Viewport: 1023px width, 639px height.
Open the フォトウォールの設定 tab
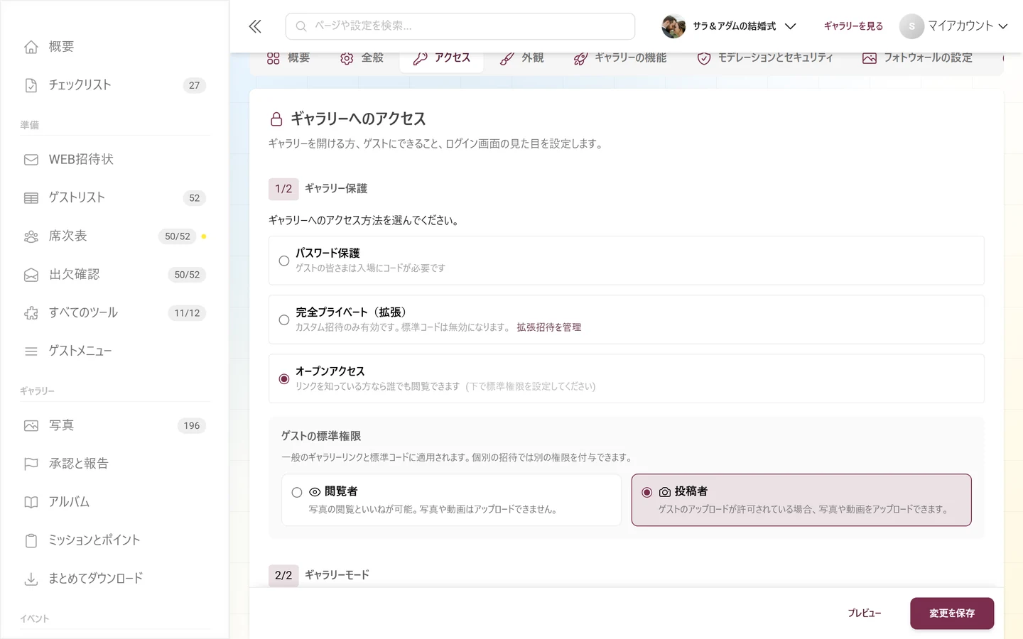917,58
